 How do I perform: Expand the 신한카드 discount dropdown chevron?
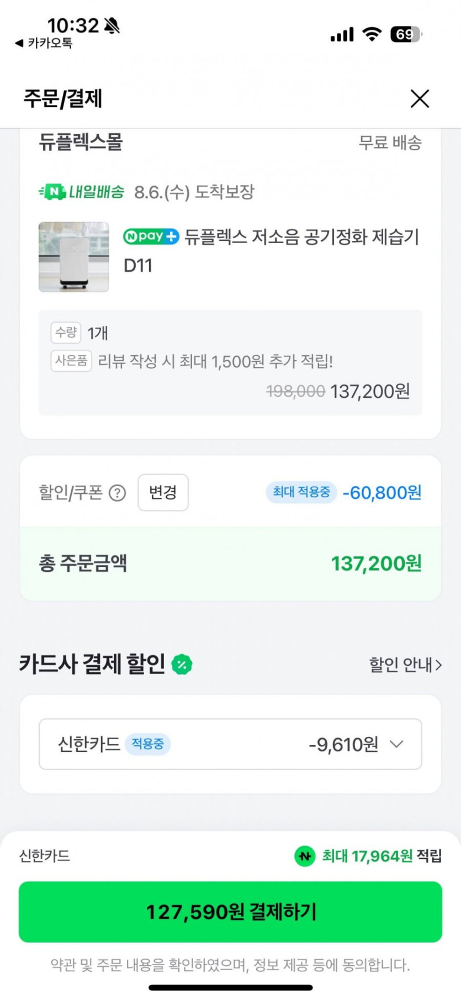396,744
